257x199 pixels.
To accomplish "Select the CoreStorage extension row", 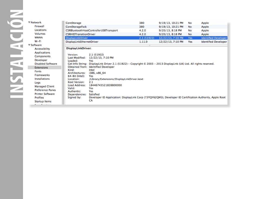I will (x=73, y=23).
